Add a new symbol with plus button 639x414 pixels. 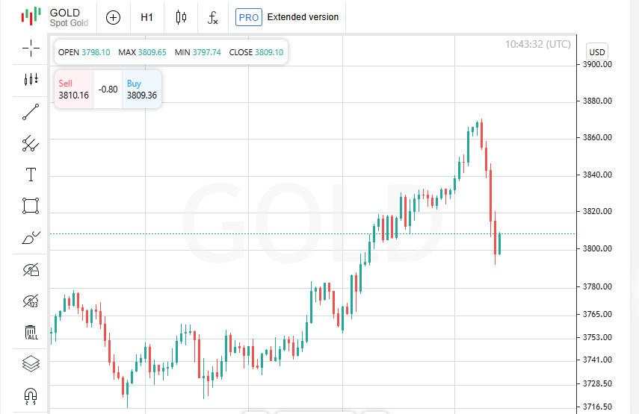pyautogui.click(x=113, y=17)
